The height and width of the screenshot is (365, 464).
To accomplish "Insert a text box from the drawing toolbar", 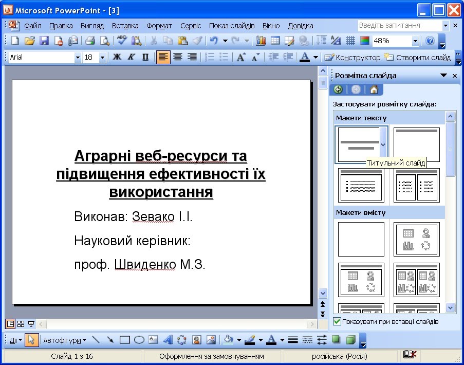I will point(153,340).
